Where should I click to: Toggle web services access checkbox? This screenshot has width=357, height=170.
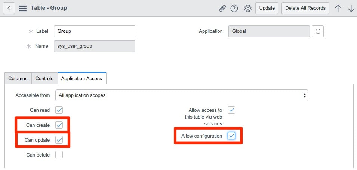(231, 110)
